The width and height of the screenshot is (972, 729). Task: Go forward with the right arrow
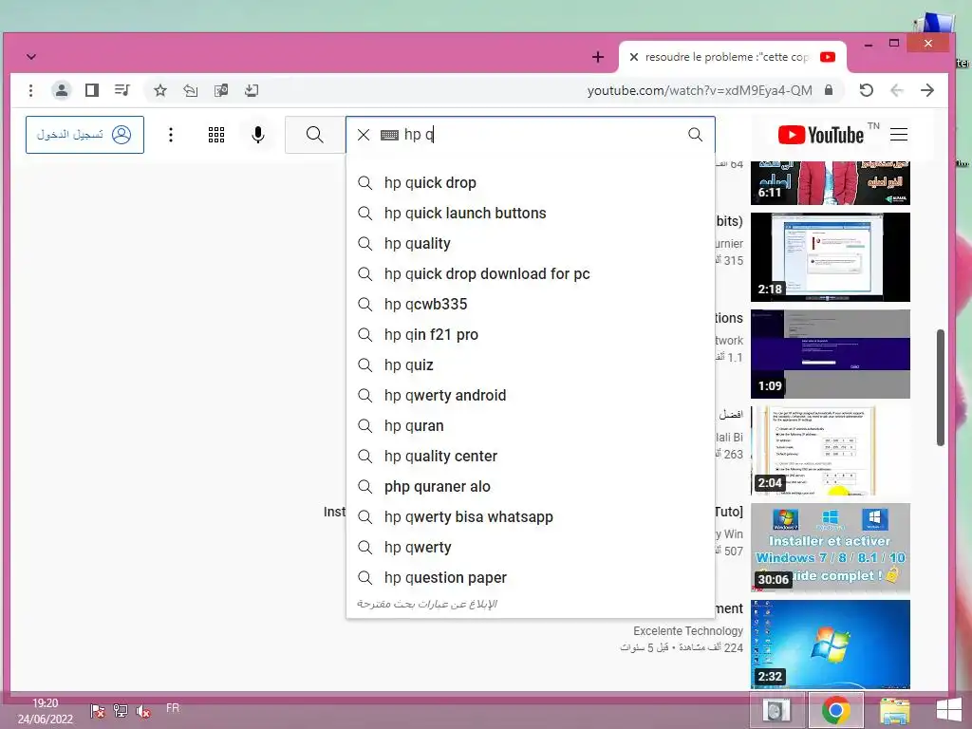click(927, 90)
